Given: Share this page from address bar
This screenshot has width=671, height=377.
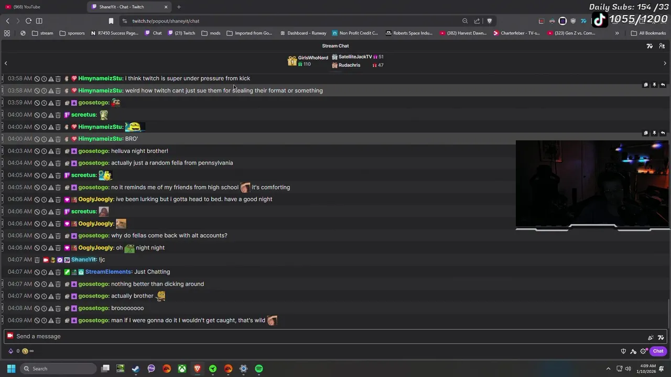Looking at the screenshot, I should (477, 21).
